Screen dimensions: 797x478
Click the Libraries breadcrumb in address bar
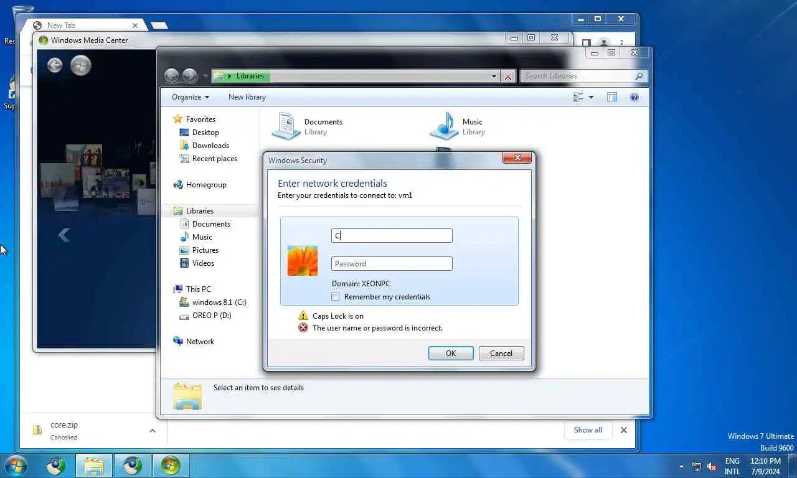[x=250, y=76]
